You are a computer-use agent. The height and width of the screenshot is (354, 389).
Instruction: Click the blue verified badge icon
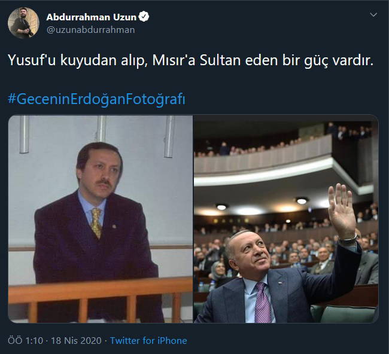point(144,17)
